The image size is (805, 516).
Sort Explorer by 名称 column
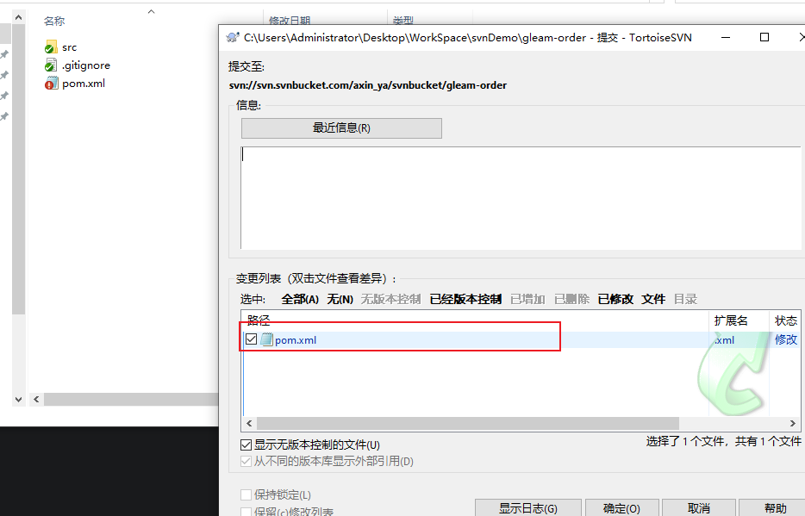[54, 21]
